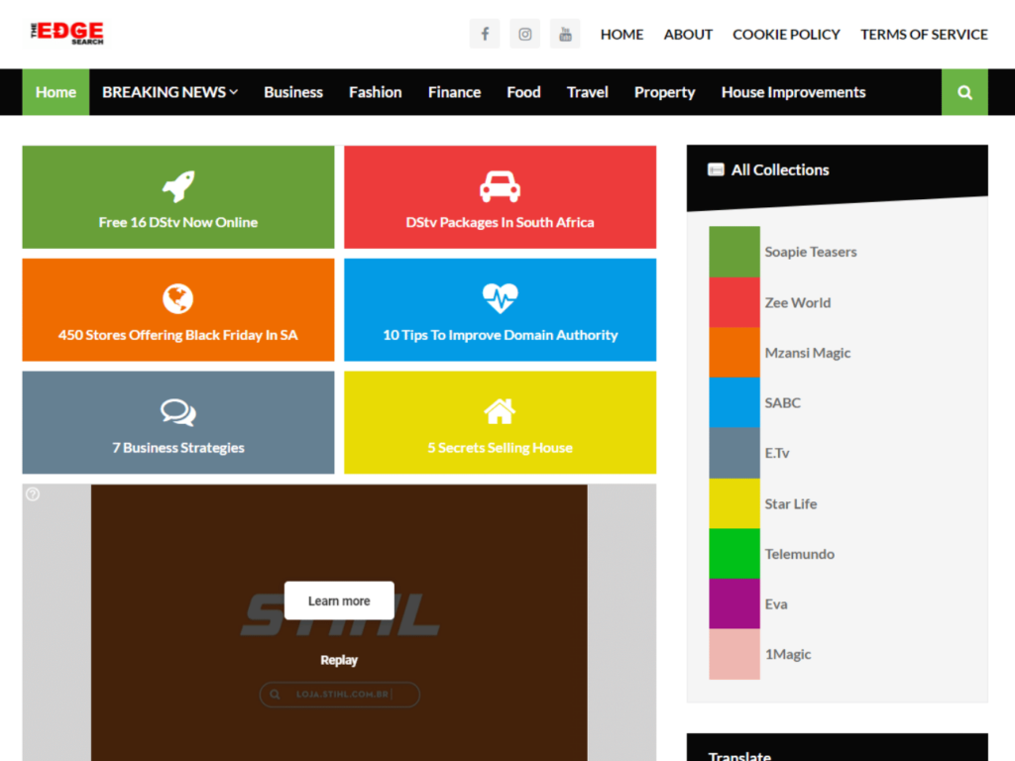Image resolution: width=1015 pixels, height=761 pixels.
Task: Open the Instagram social icon
Action: (525, 34)
